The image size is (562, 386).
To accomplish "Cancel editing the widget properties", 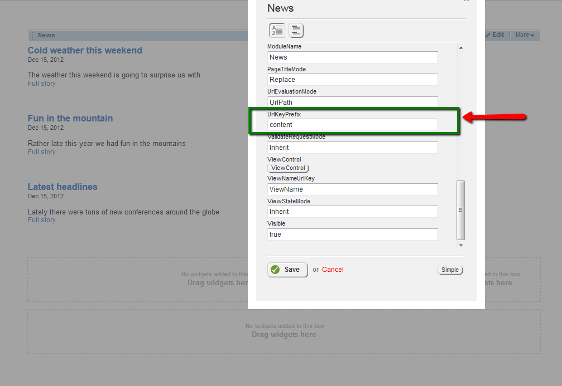I will coord(333,270).
